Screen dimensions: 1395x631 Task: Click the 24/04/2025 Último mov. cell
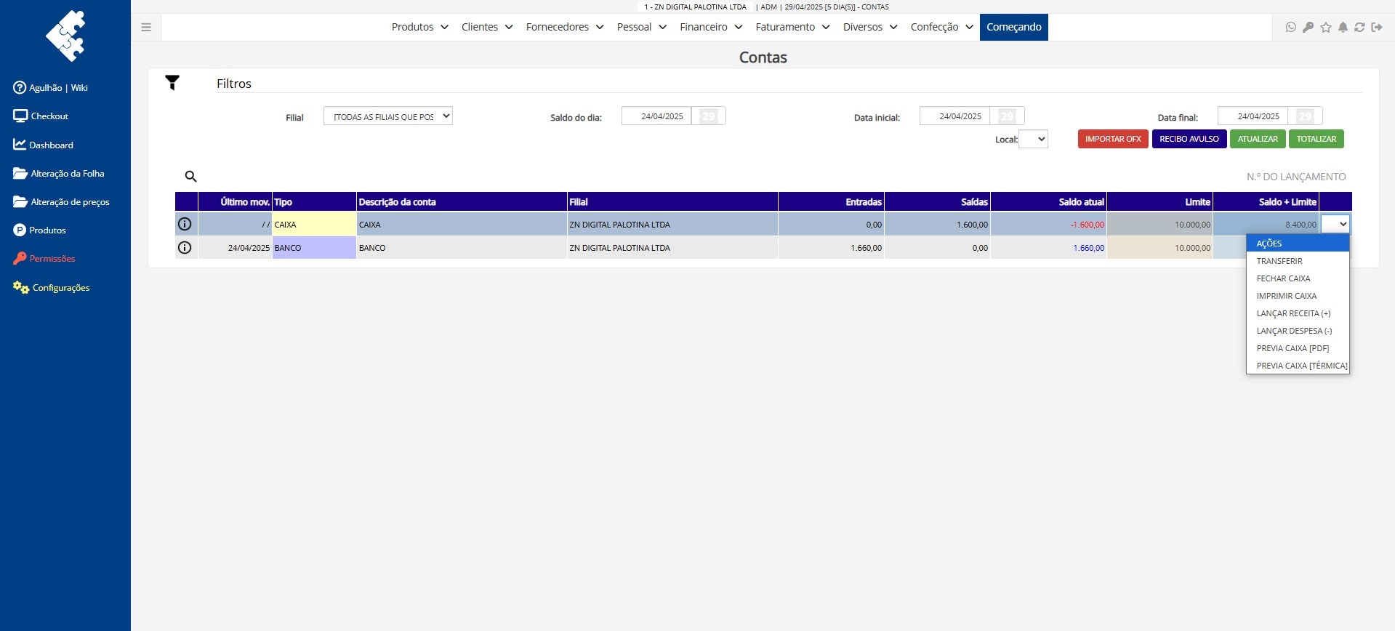(x=236, y=247)
